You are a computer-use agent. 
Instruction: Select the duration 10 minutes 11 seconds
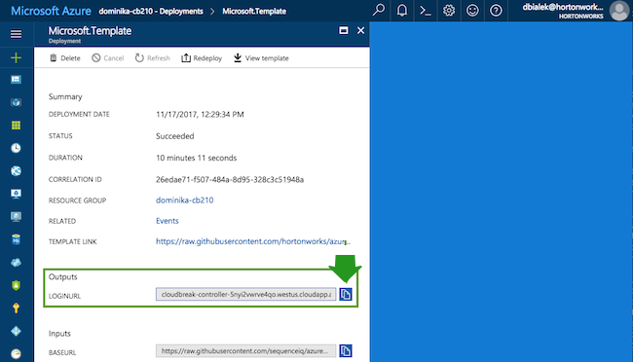196,158
